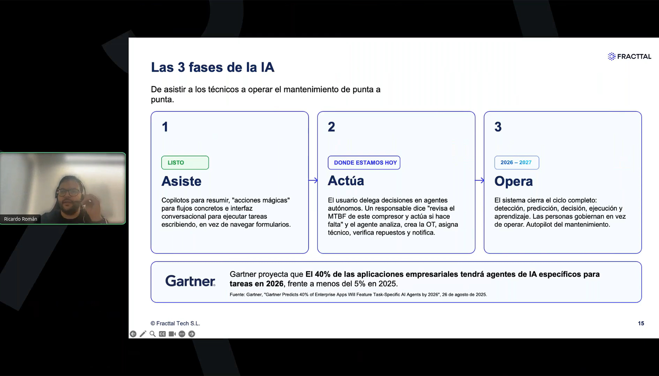Go to the previous slide with the left arrow
This screenshot has width=659, height=376.
[133, 334]
